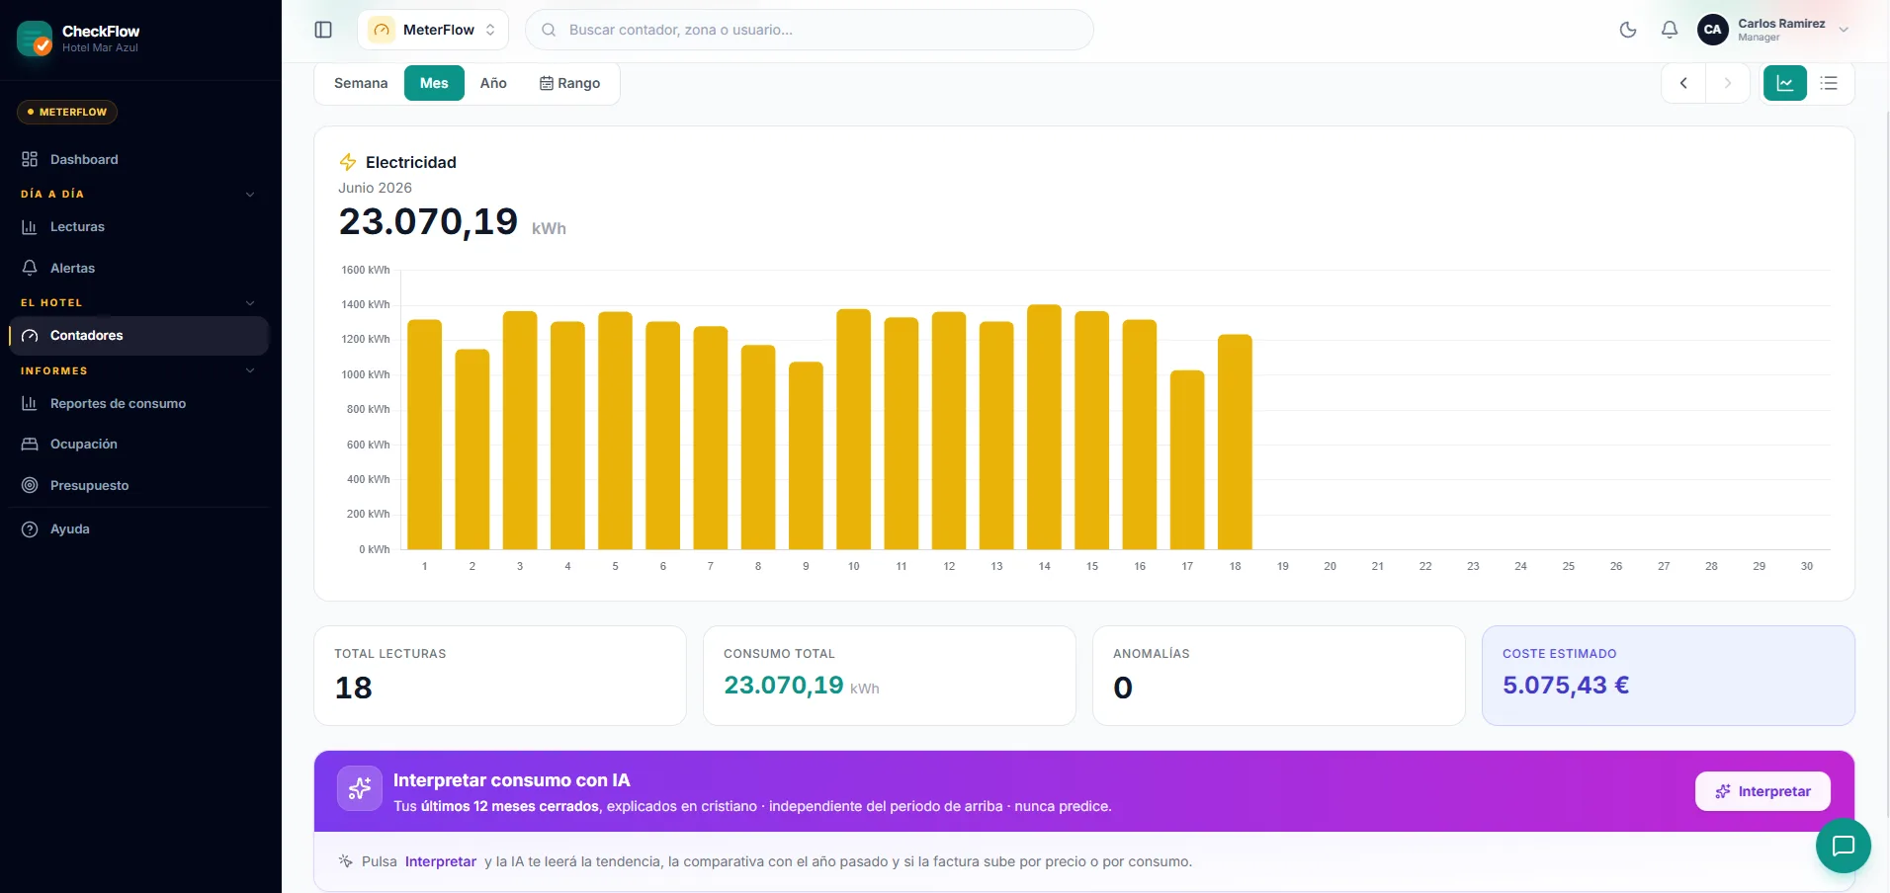Open Alertas in the sidebar

point(138,268)
